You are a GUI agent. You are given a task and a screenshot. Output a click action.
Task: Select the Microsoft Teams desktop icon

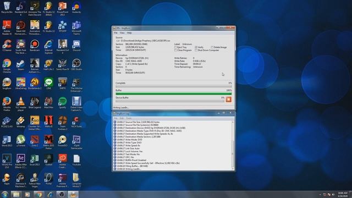[76, 28]
